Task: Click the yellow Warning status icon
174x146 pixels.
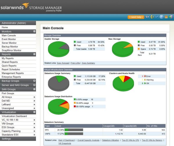Action: coord(145,80)
